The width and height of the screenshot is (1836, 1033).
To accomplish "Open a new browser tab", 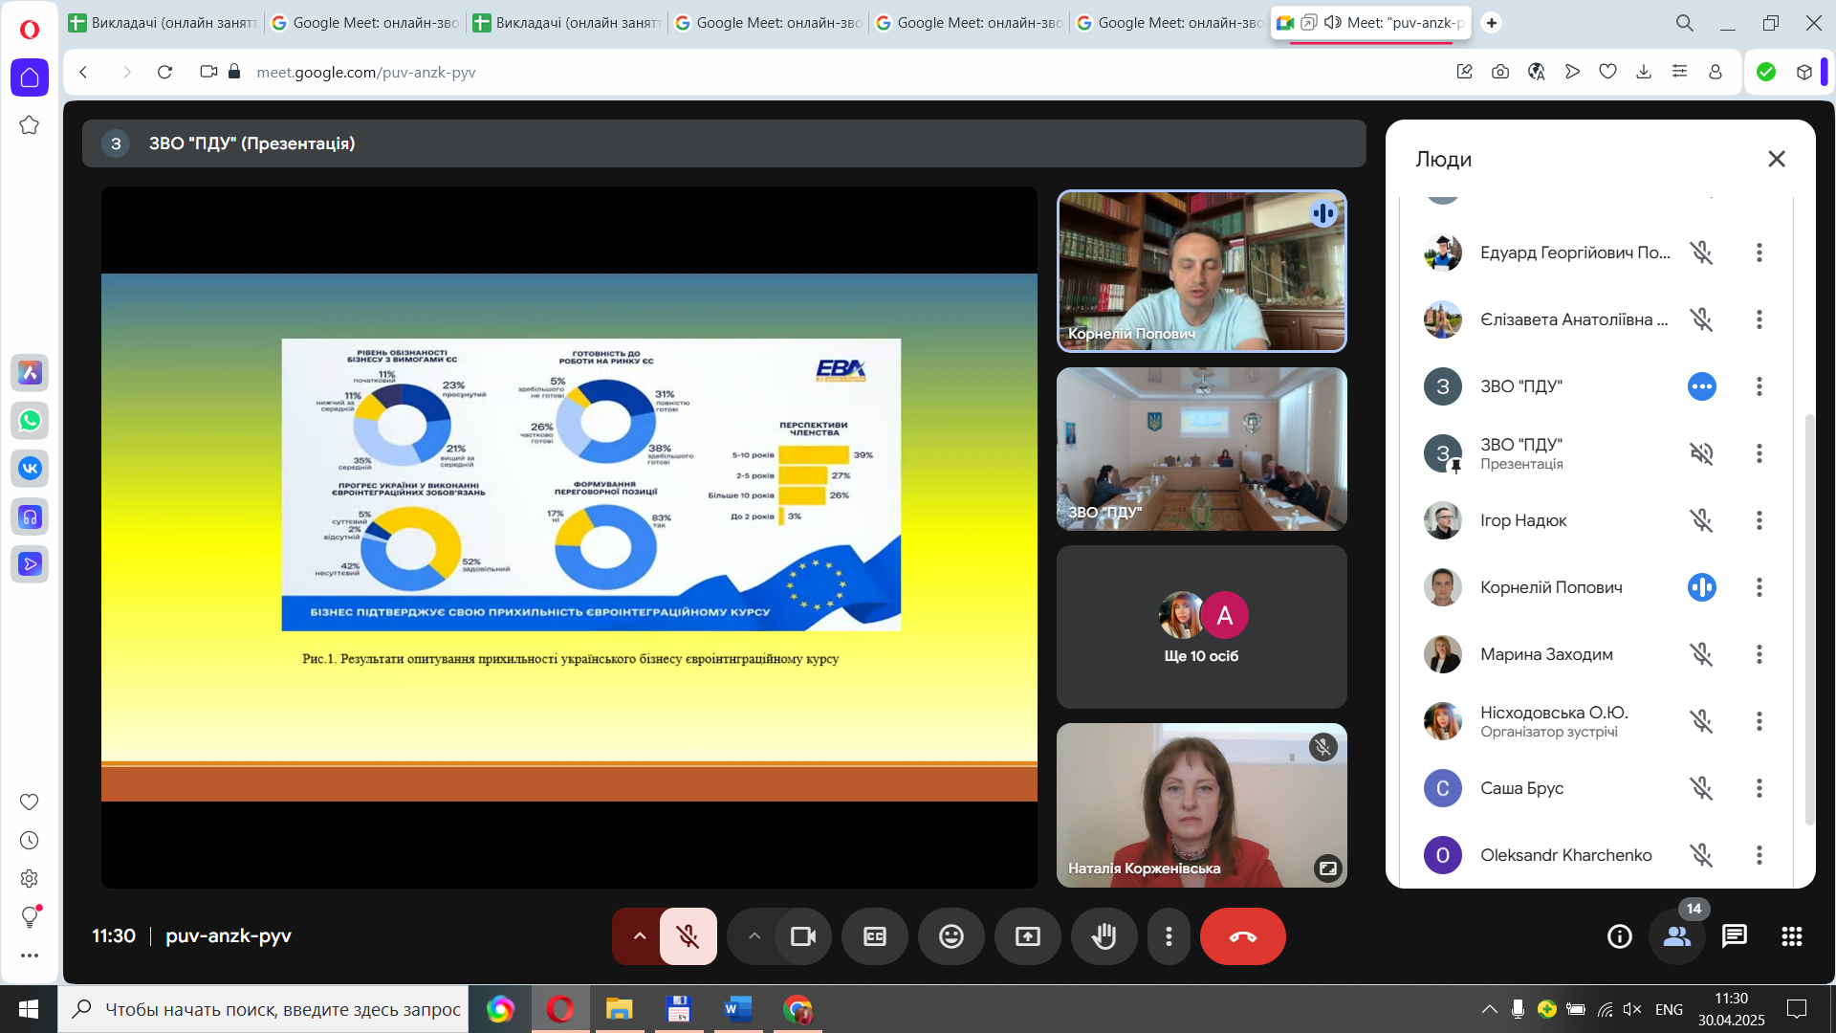I will pyautogui.click(x=1491, y=22).
